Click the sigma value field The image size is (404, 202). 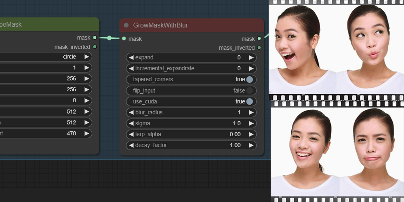[191, 123]
